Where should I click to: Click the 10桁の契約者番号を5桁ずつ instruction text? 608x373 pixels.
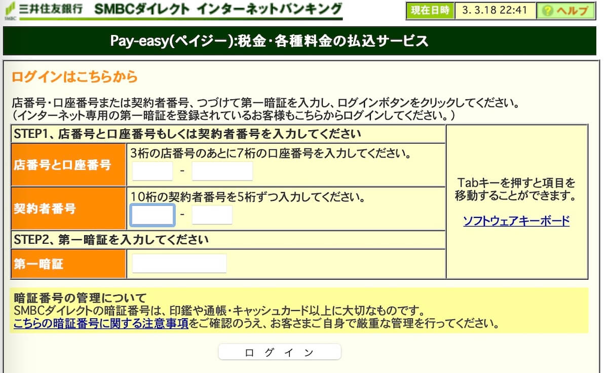[248, 197]
